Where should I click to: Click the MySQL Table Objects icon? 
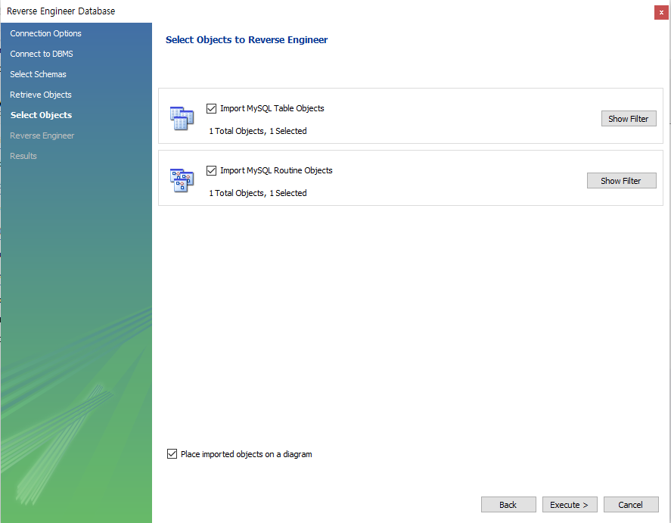pyautogui.click(x=182, y=119)
